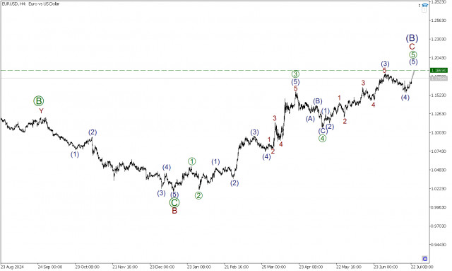The width and height of the screenshot is (452, 271).
Task: Select the blue (A) correction wave label
Action: [310, 119]
